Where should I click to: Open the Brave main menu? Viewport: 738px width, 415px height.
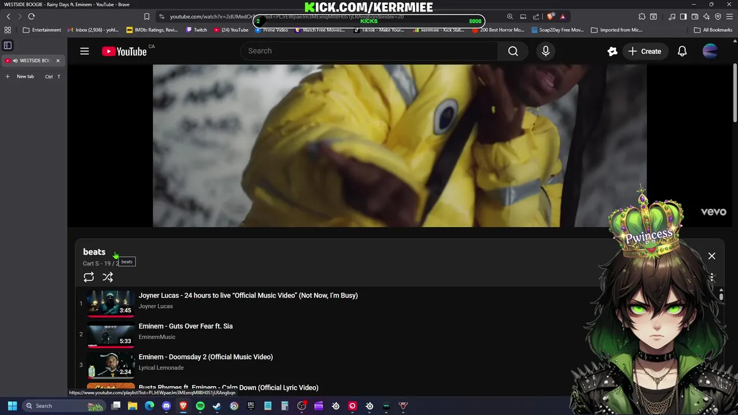730,17
